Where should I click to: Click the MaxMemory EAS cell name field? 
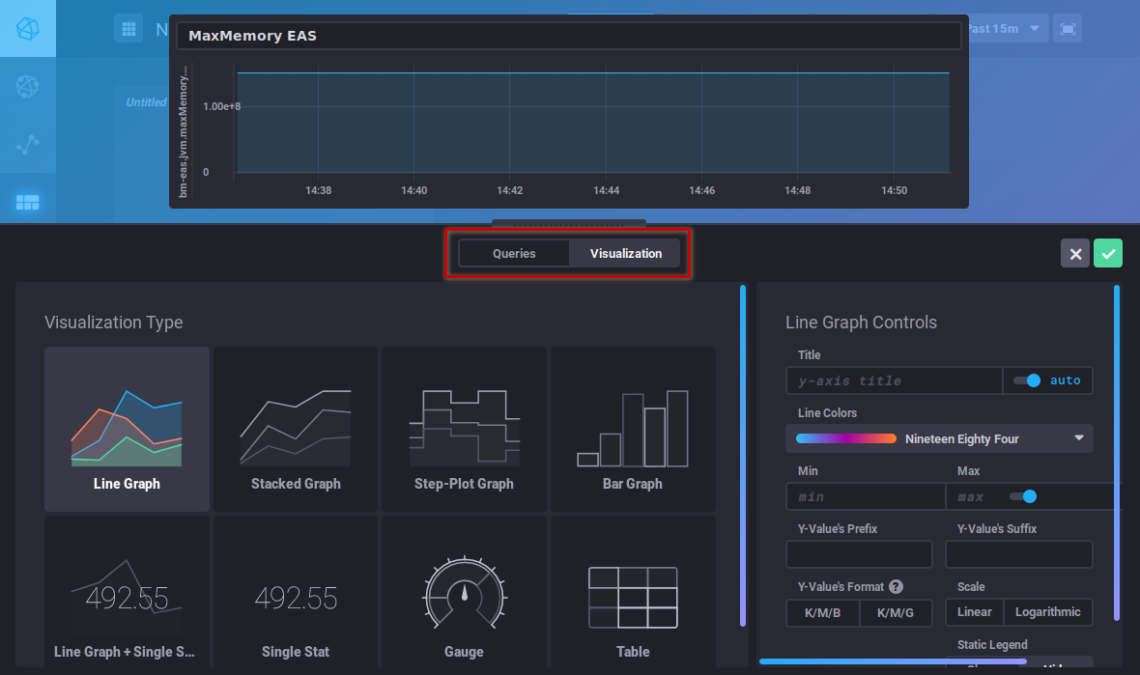coord(568,36)
